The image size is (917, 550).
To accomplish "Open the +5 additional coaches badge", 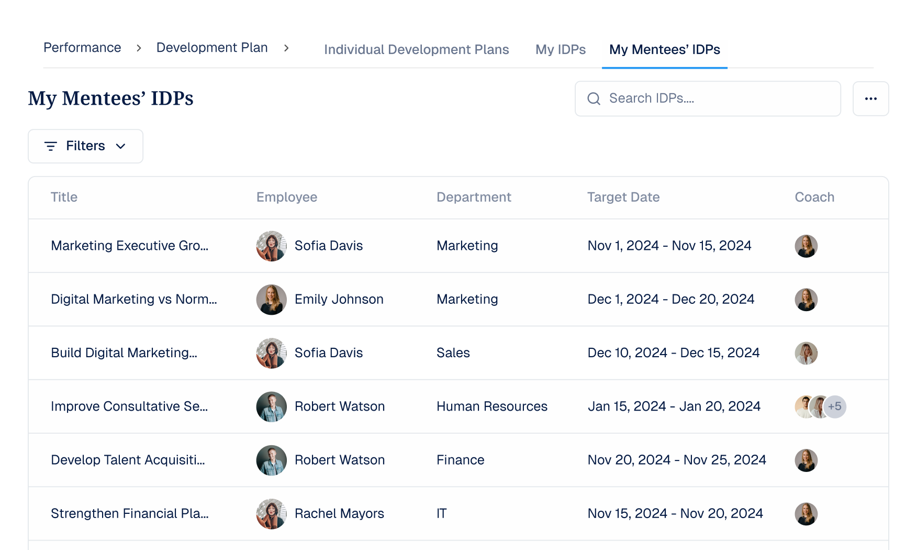I will 835,406.
